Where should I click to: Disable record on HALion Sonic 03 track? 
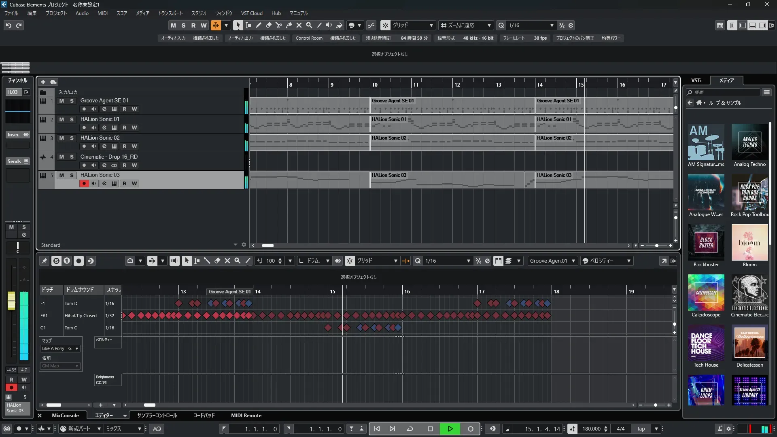(84, 184)
